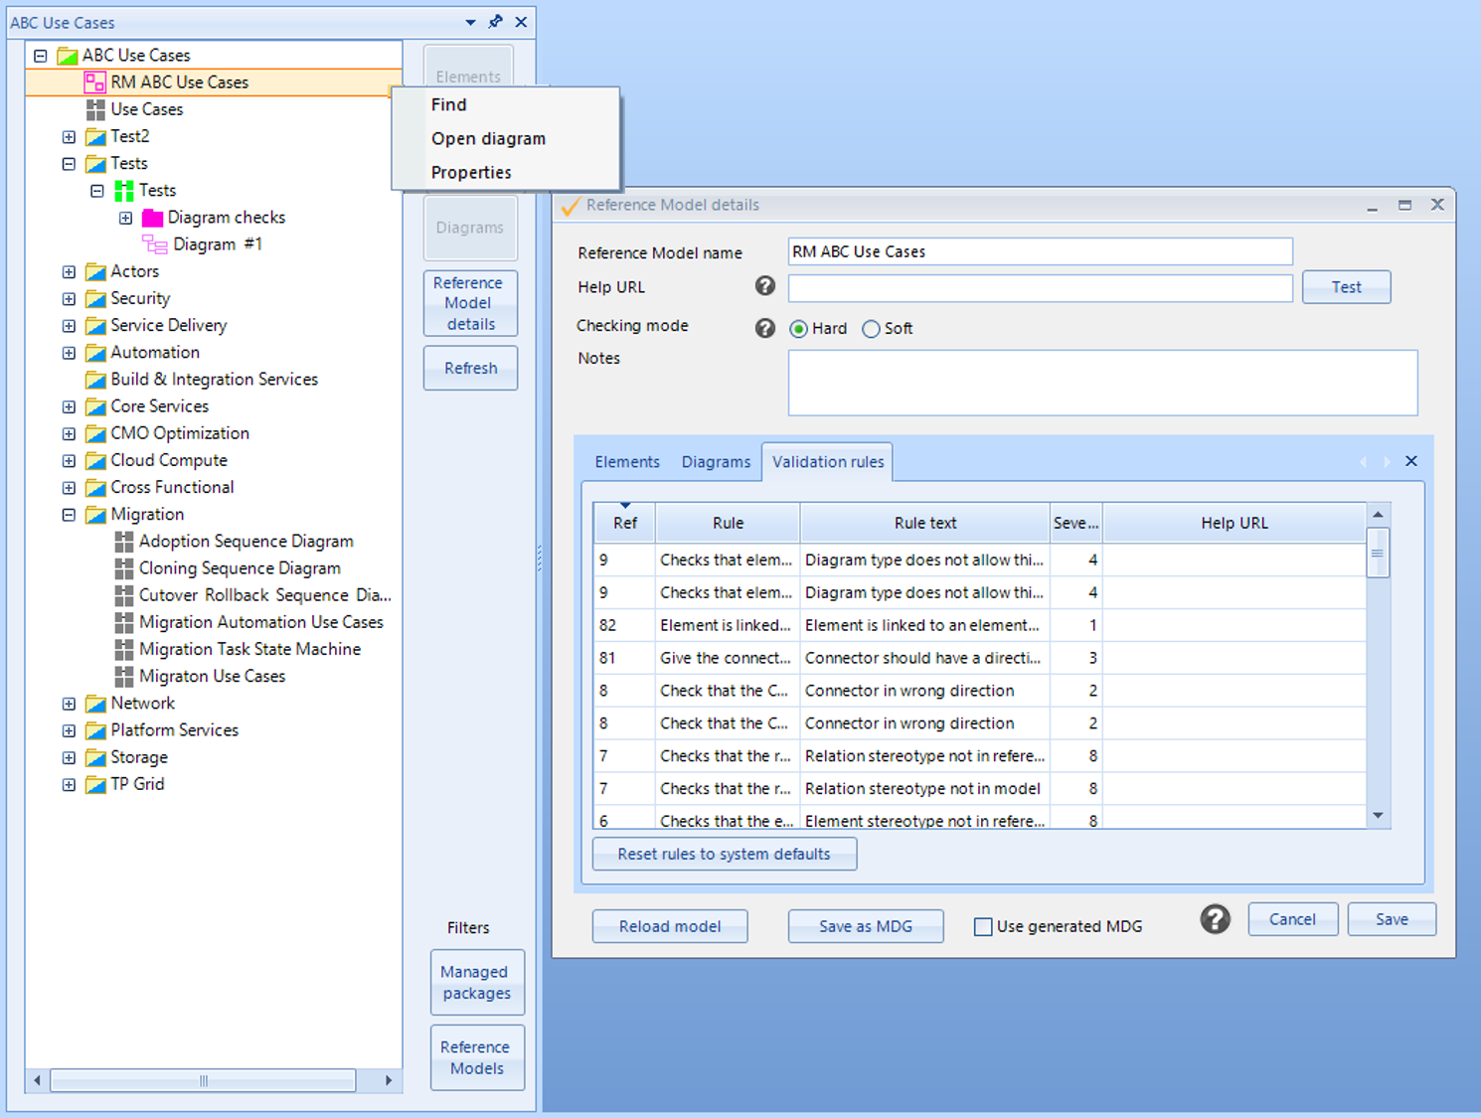Click the help icon beside Checking mode
The width and height of the screenshot is (1481, 1118).
[x=764, y=328]
